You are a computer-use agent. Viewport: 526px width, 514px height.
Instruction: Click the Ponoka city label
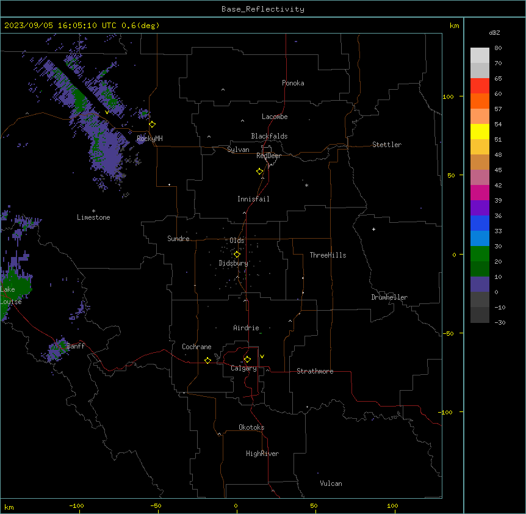[293, 83]
